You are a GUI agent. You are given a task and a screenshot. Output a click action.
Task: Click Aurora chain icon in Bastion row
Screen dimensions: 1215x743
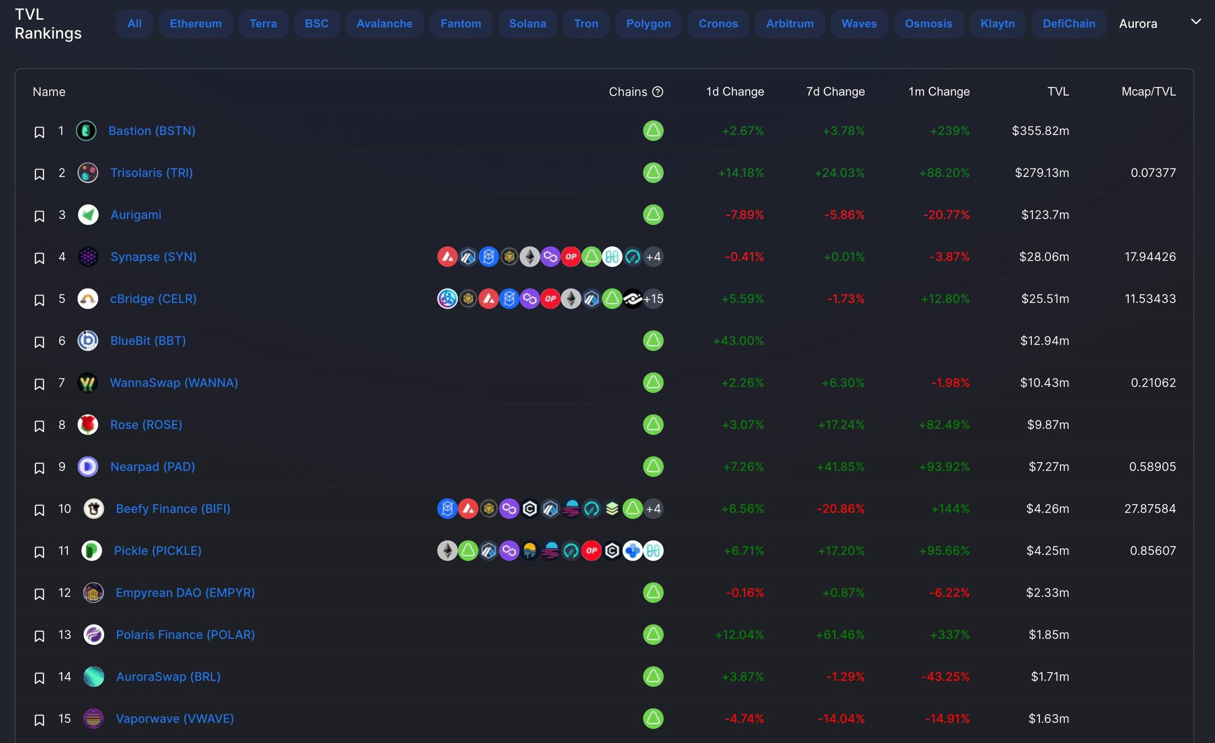point(653,131)
